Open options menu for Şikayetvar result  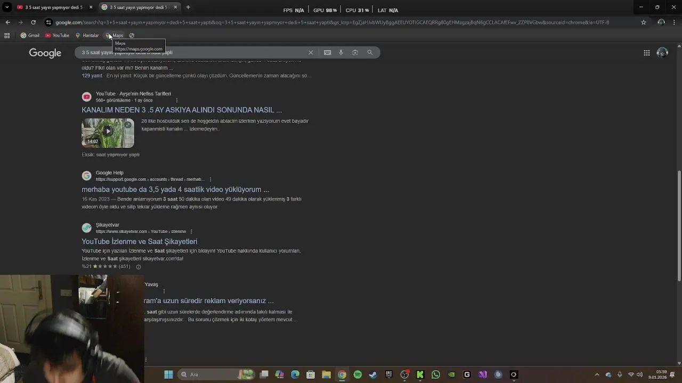(x=191, y=232)
